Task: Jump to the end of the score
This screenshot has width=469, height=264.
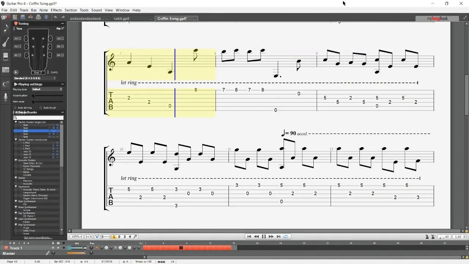Action: pos(278,236)
